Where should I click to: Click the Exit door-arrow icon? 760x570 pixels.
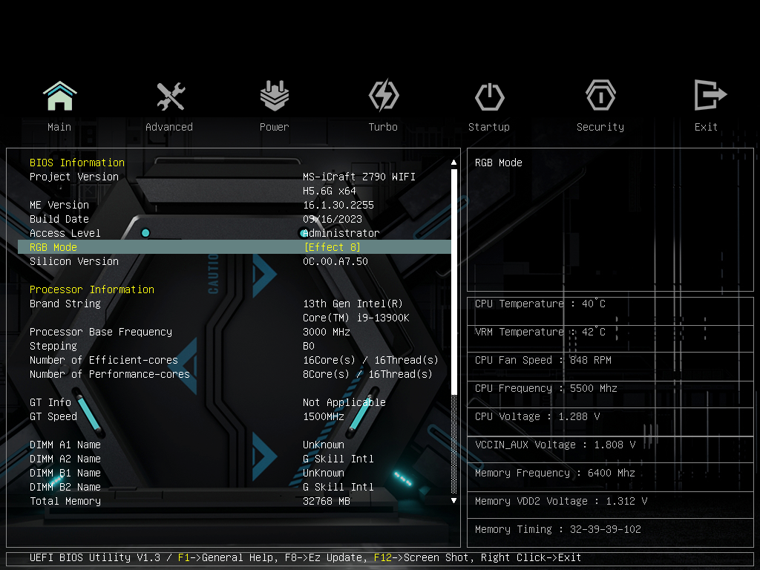[710, 95]
